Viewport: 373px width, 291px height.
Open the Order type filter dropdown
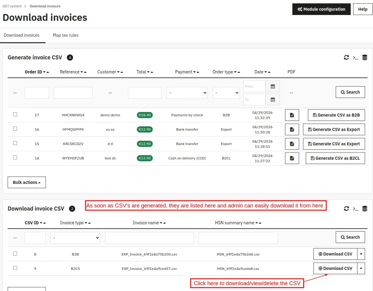pyautogui.click(x=226, y=93)
